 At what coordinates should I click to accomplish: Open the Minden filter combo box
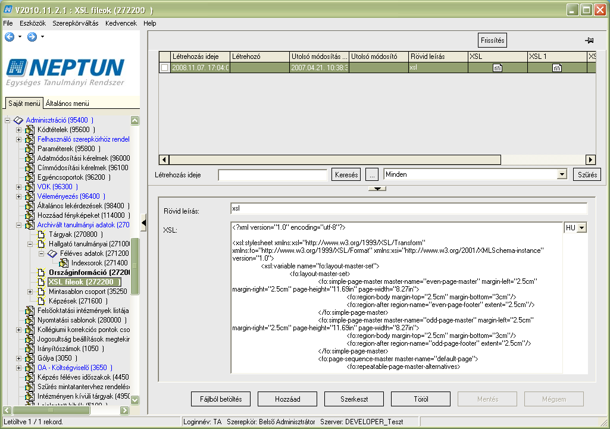pos(562,174)
